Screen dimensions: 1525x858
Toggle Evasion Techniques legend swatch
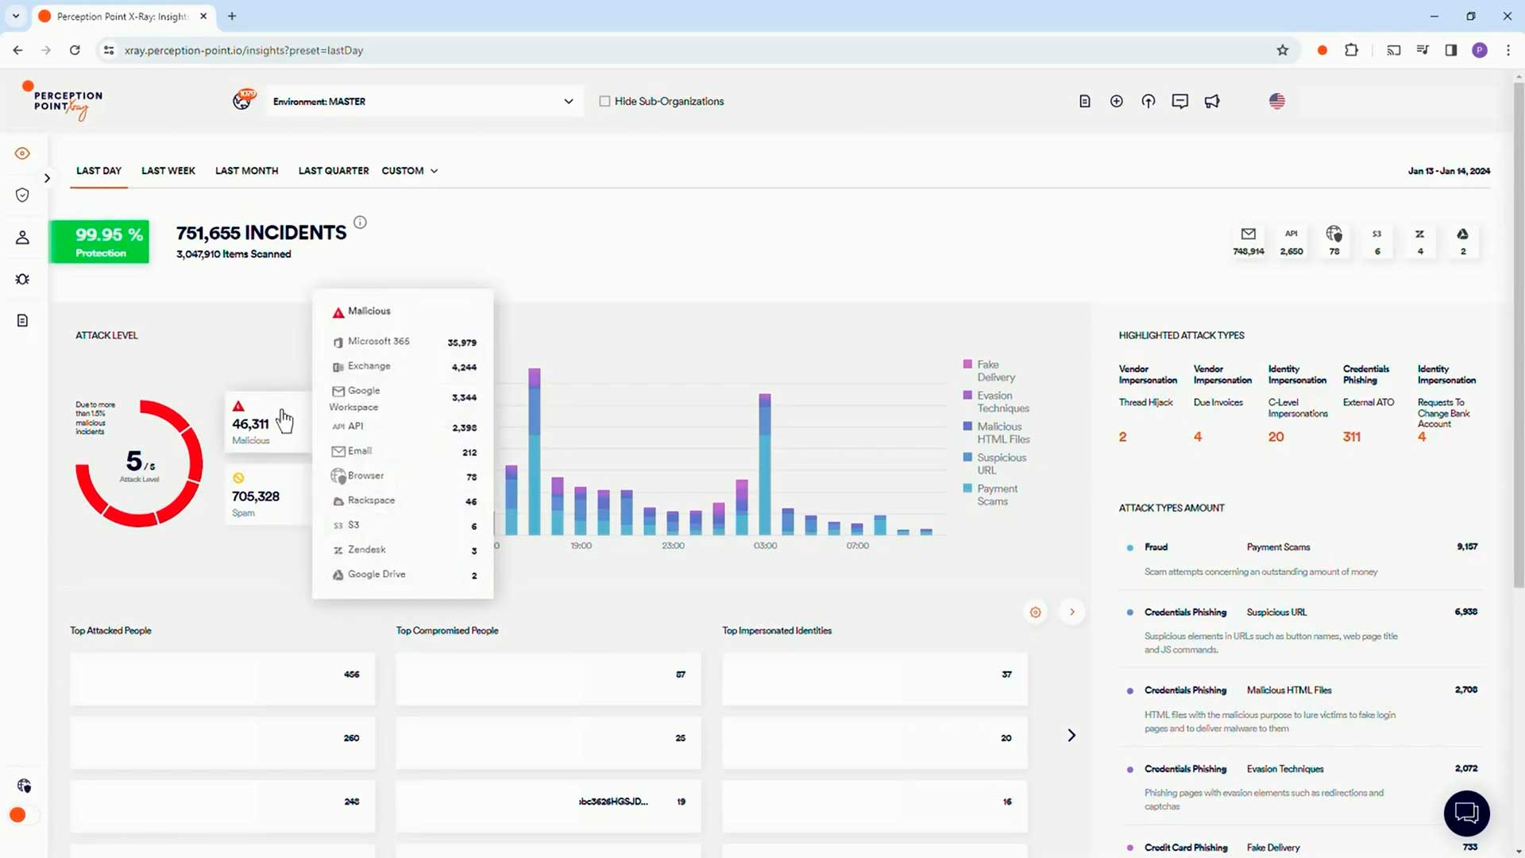tap(967, 396)
